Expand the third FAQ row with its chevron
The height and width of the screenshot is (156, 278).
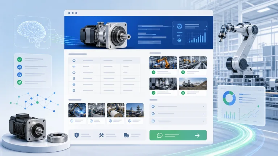click(203, 121)
